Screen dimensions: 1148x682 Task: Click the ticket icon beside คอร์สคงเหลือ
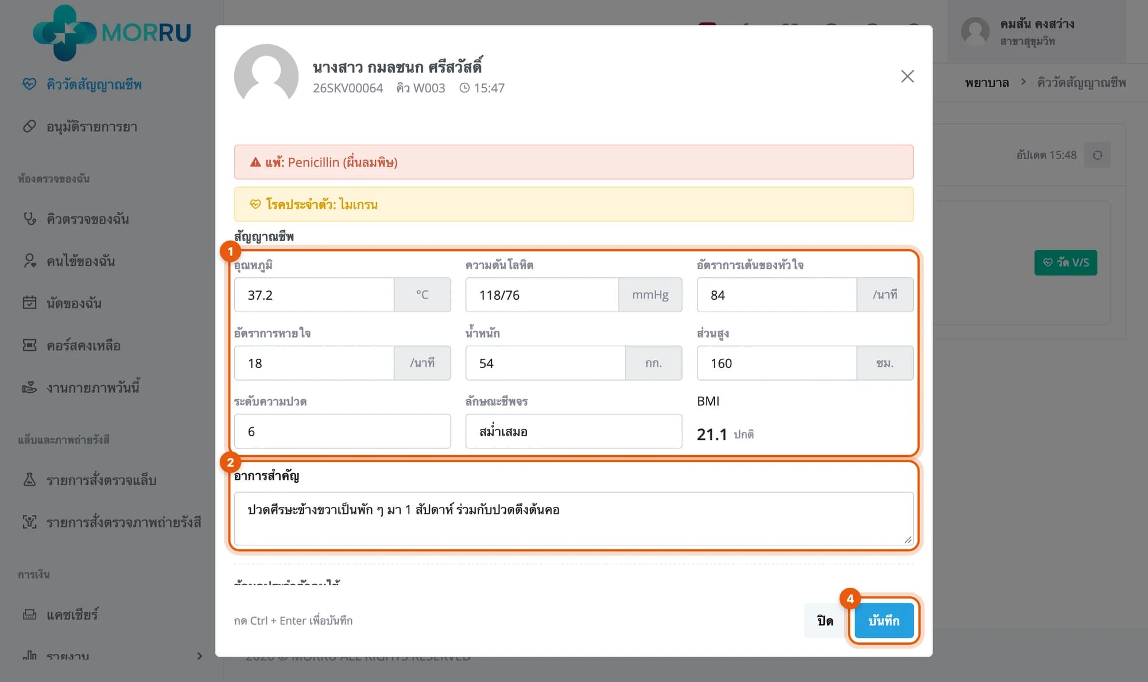point(29,345)
